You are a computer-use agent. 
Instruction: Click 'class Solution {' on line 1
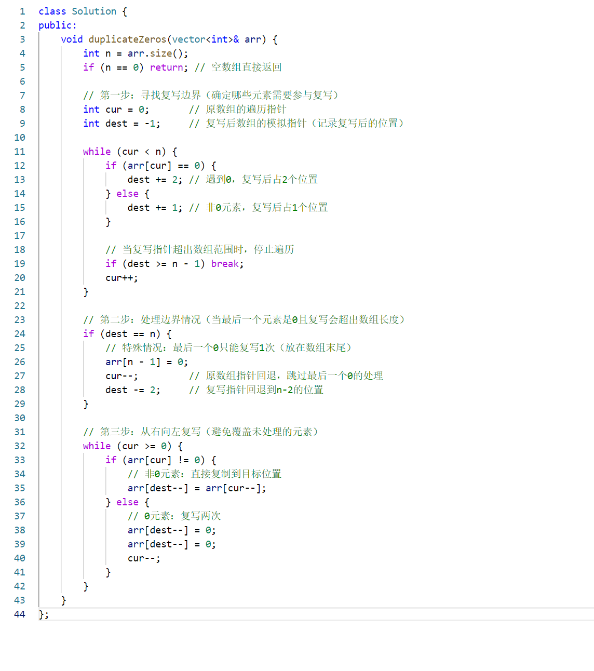click(x=83, y=11)
